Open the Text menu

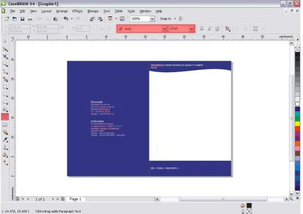pos(107,11)
